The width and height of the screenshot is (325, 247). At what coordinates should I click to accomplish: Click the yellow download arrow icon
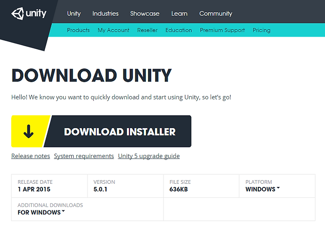coord(28,131)
